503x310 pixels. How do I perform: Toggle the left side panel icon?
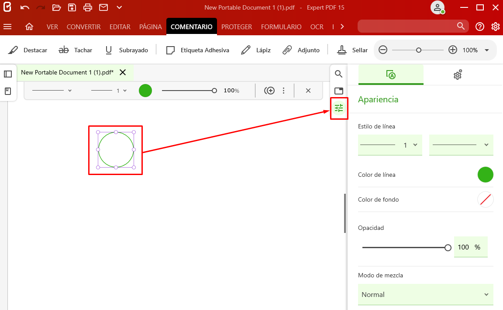(x=8, y=74)
